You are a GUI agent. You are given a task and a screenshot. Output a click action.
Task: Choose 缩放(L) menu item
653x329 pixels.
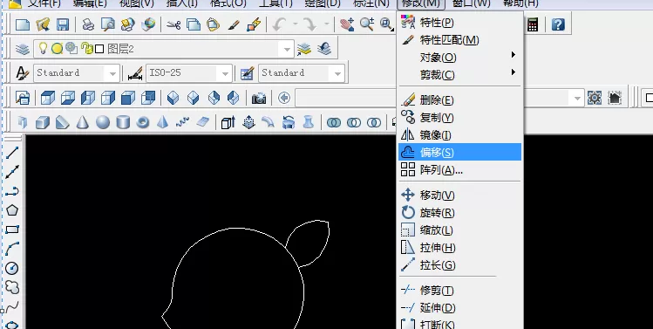click(459, 230)
